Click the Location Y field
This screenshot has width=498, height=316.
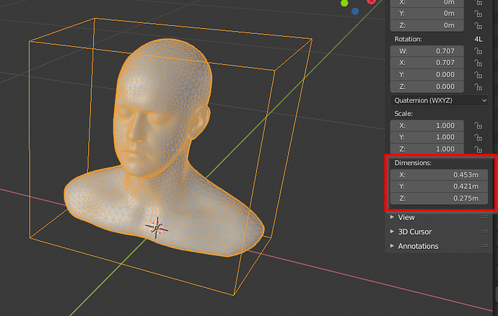tap(427, 13)
